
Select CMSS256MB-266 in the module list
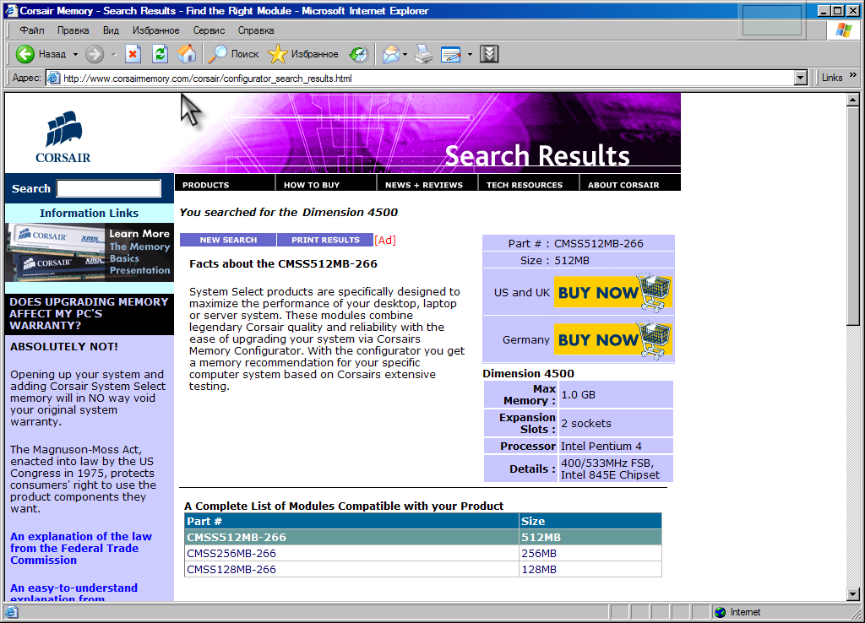point(231,553)
